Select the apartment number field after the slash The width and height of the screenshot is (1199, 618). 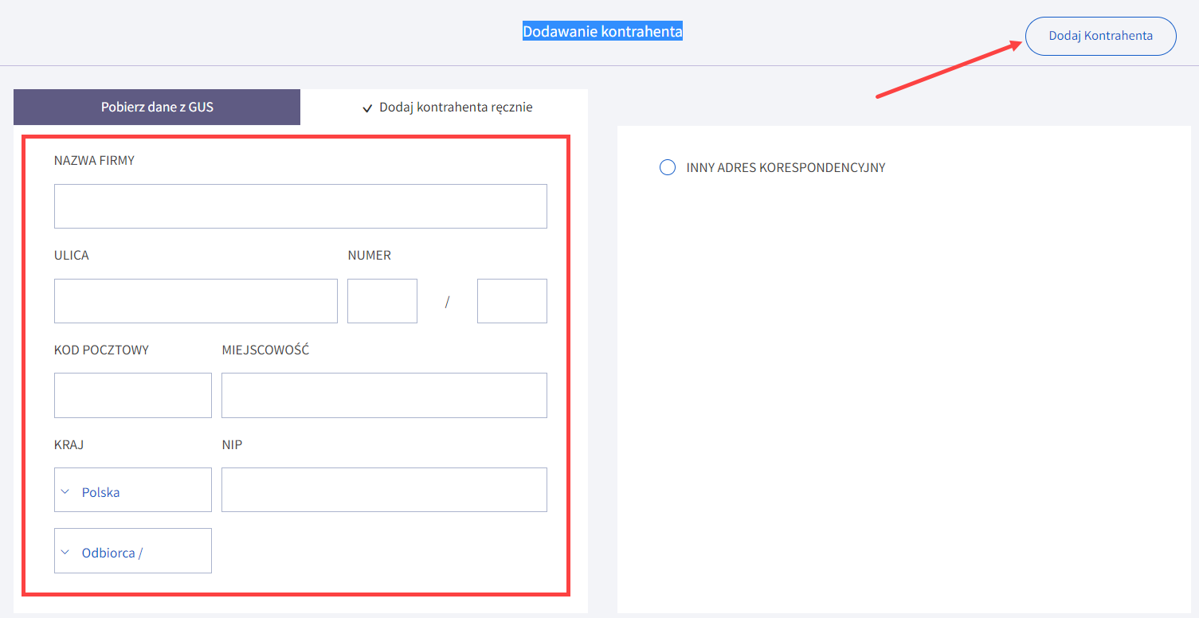click(x=511, y=301)
